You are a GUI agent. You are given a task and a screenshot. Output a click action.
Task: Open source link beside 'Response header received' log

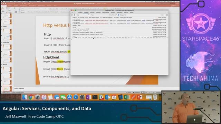pos(160,31)
